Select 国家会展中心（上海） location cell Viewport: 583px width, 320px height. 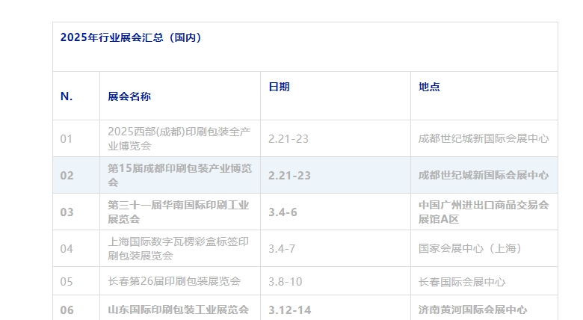tap(470, 248)
